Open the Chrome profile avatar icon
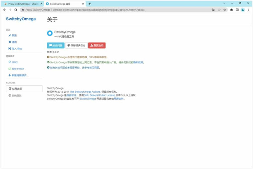 [243, 10]
